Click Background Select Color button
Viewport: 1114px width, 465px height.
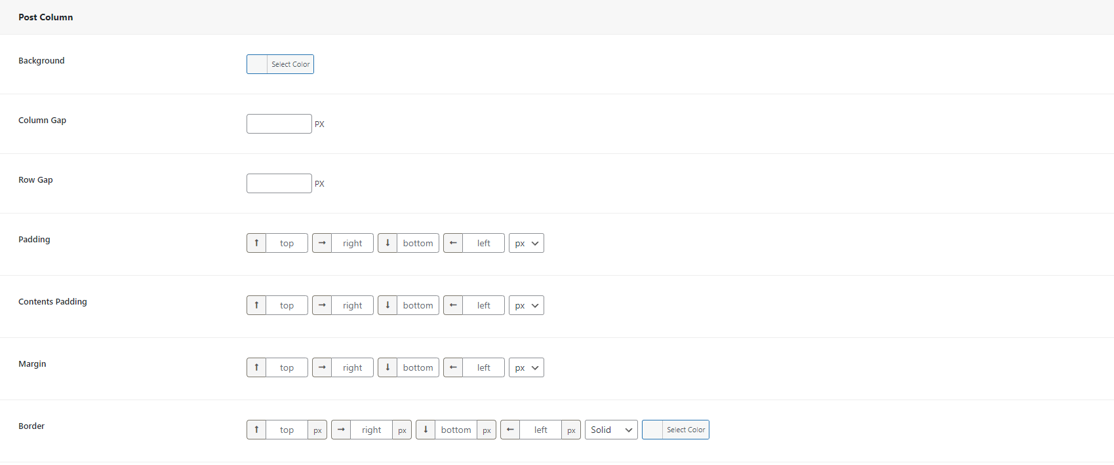[290, 64]
